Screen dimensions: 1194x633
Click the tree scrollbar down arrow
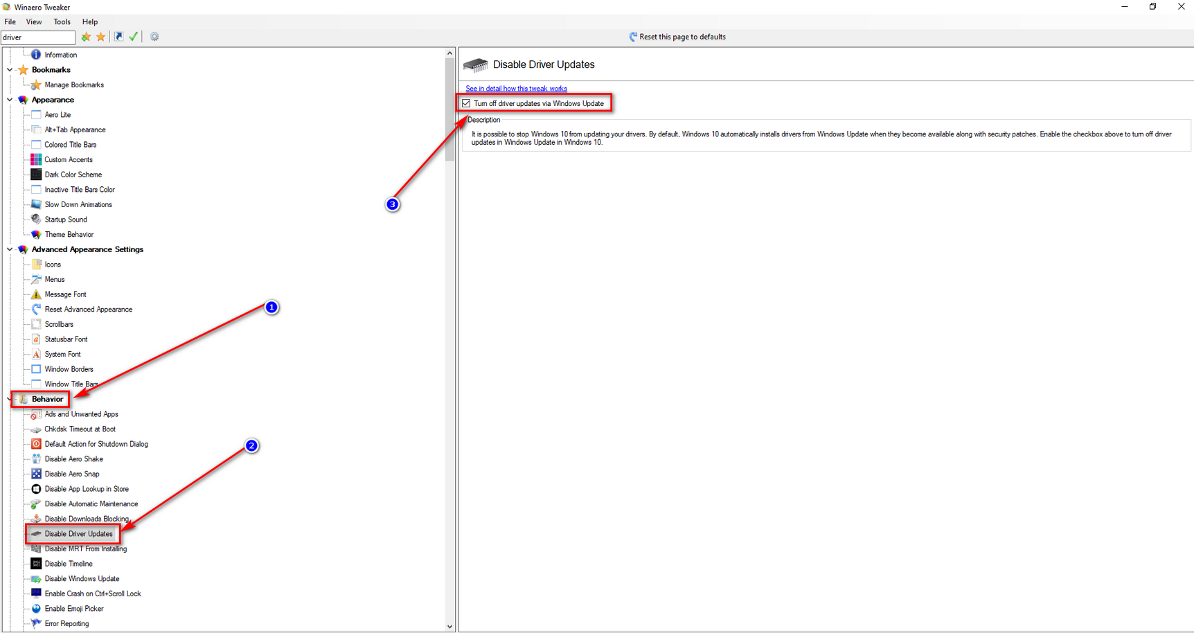449,627
